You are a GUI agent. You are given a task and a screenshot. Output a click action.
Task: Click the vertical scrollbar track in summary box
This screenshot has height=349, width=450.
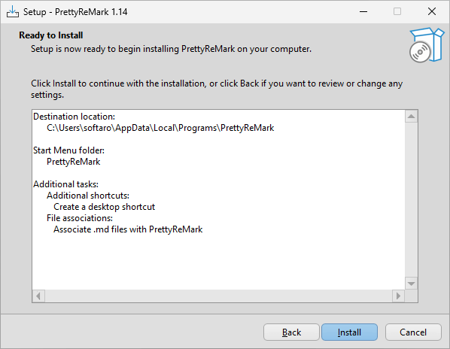point(412,200)
